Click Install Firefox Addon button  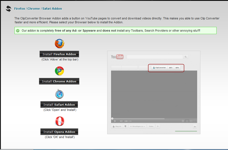(x=59, y=54)
